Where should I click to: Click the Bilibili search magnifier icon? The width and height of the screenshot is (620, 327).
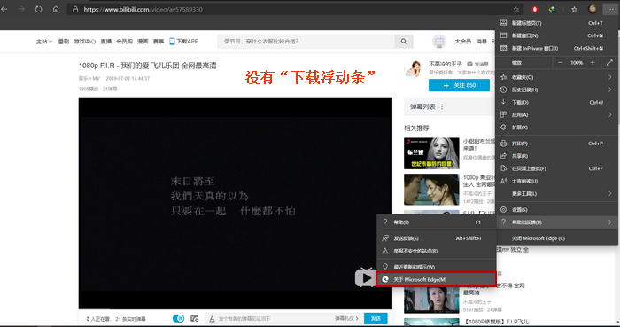pyautogui.click(x=404, y=41)
